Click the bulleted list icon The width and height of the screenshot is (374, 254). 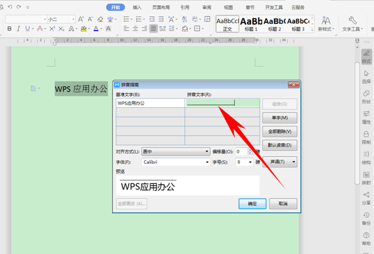pyautogui.click(x=126, y=19)
